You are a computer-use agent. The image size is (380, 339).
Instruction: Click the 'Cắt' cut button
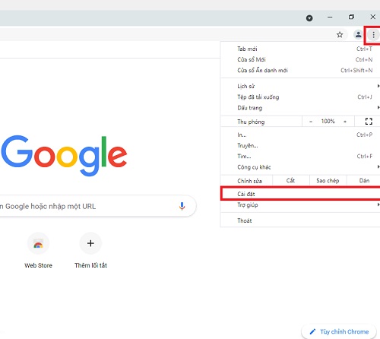(x=291, y=181)
